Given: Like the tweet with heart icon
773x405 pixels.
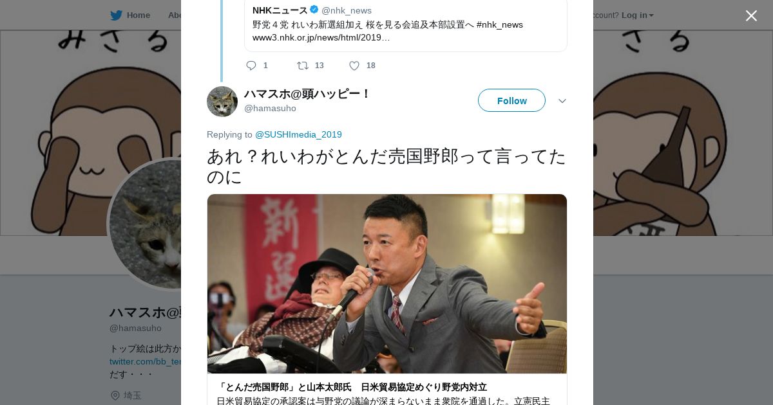Looking at the screenshot, I should pos(354,66).
